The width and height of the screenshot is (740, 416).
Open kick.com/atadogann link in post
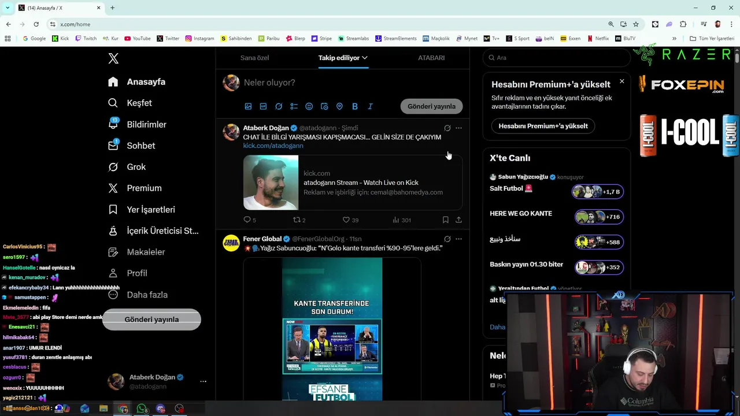(x=273, y=146)
